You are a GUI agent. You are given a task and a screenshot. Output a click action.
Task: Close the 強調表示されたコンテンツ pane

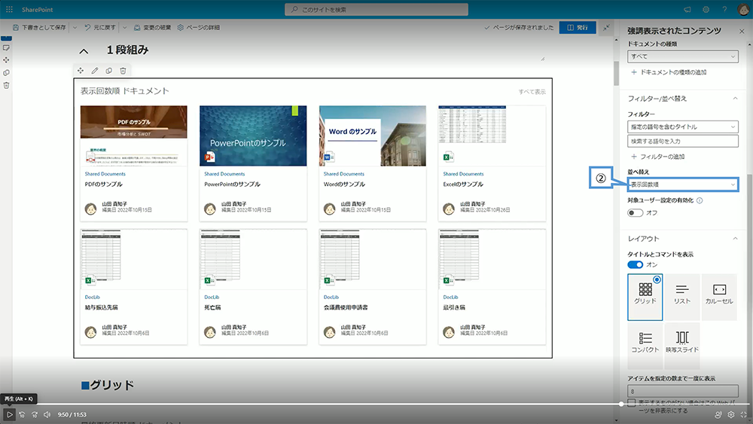pyautogui.click(x=742, y=31)
